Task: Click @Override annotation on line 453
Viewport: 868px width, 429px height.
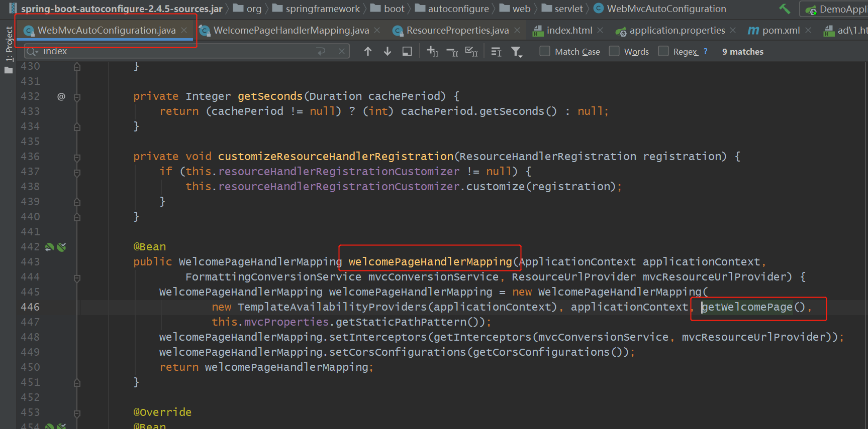Action: point(162,412)
